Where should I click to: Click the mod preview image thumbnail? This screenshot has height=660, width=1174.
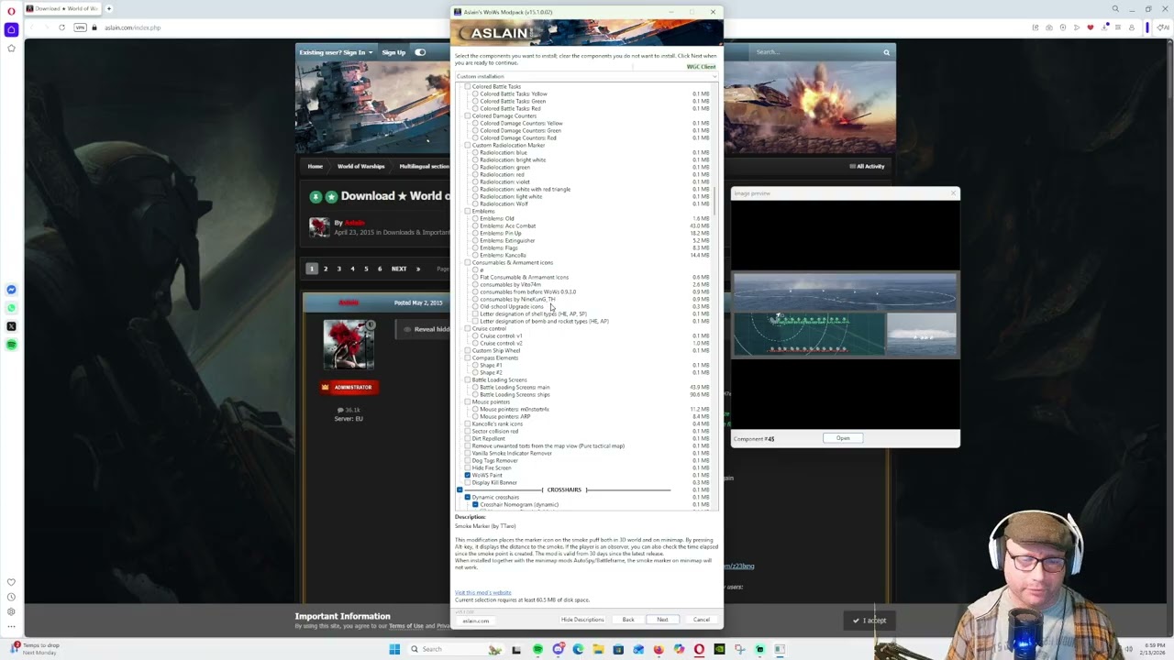tap(845, 314)
